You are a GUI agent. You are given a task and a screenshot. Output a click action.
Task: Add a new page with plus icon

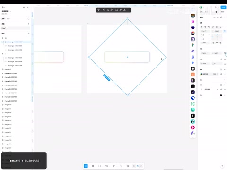(x=28, y=24)
